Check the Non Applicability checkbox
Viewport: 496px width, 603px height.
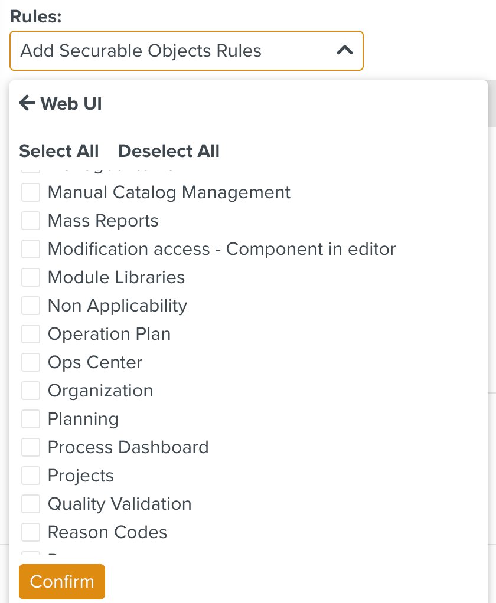(x=31, y=306)
